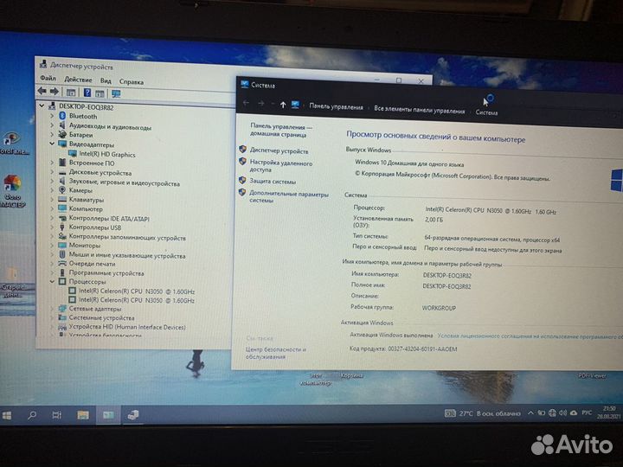Select the Контроллеры USB row
The width and height of the screenshot is (623, 467).
[x=95, y=227]
